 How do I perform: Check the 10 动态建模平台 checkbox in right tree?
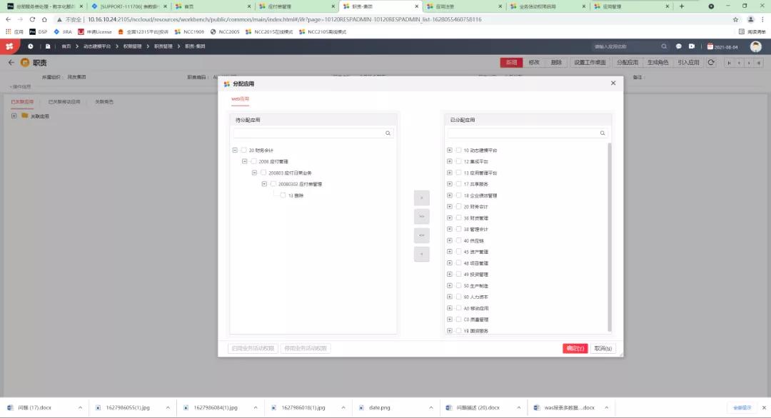pyautogui.click(x=458, y=150)
